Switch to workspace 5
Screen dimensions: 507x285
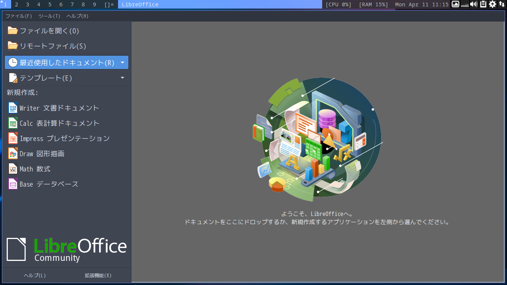point(50,4)
